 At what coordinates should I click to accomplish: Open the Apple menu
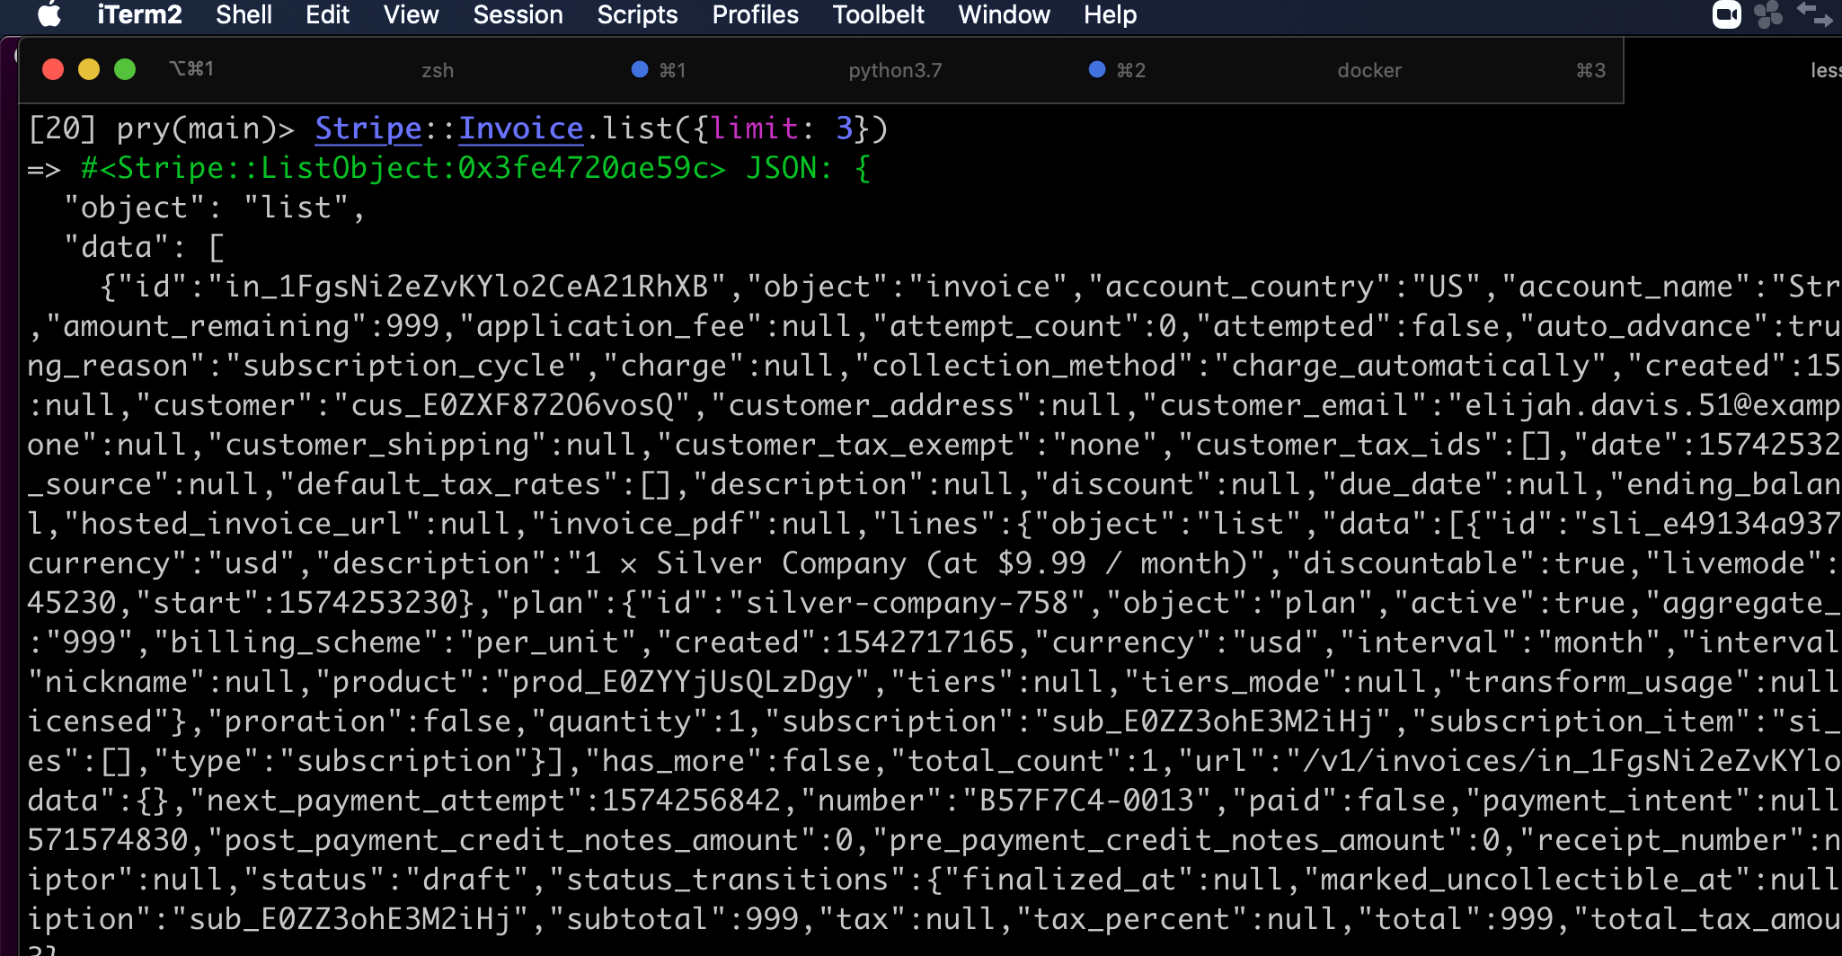pyautogui.click(x=49, y=14)
